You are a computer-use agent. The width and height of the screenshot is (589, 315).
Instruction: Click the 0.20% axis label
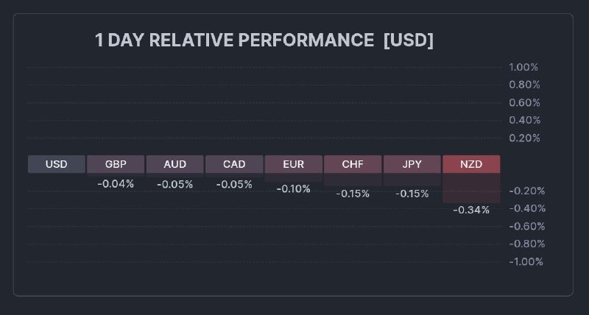coord(524,138)
